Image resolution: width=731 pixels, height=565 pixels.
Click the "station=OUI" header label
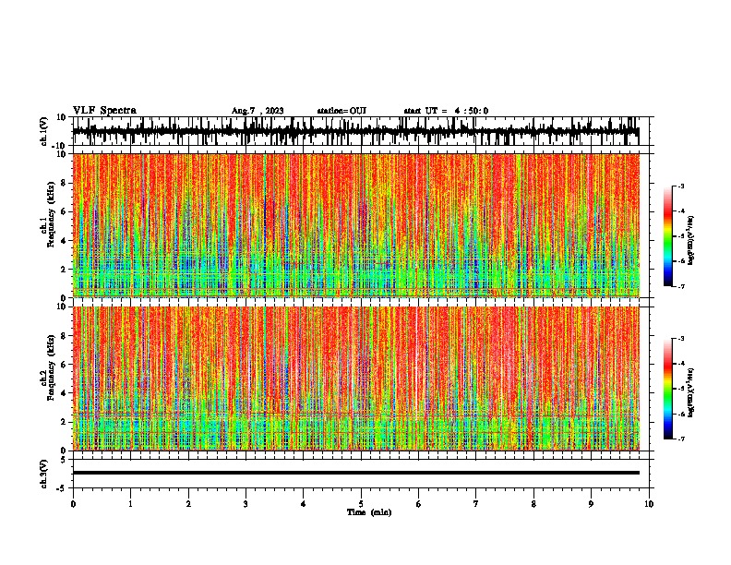342,111
